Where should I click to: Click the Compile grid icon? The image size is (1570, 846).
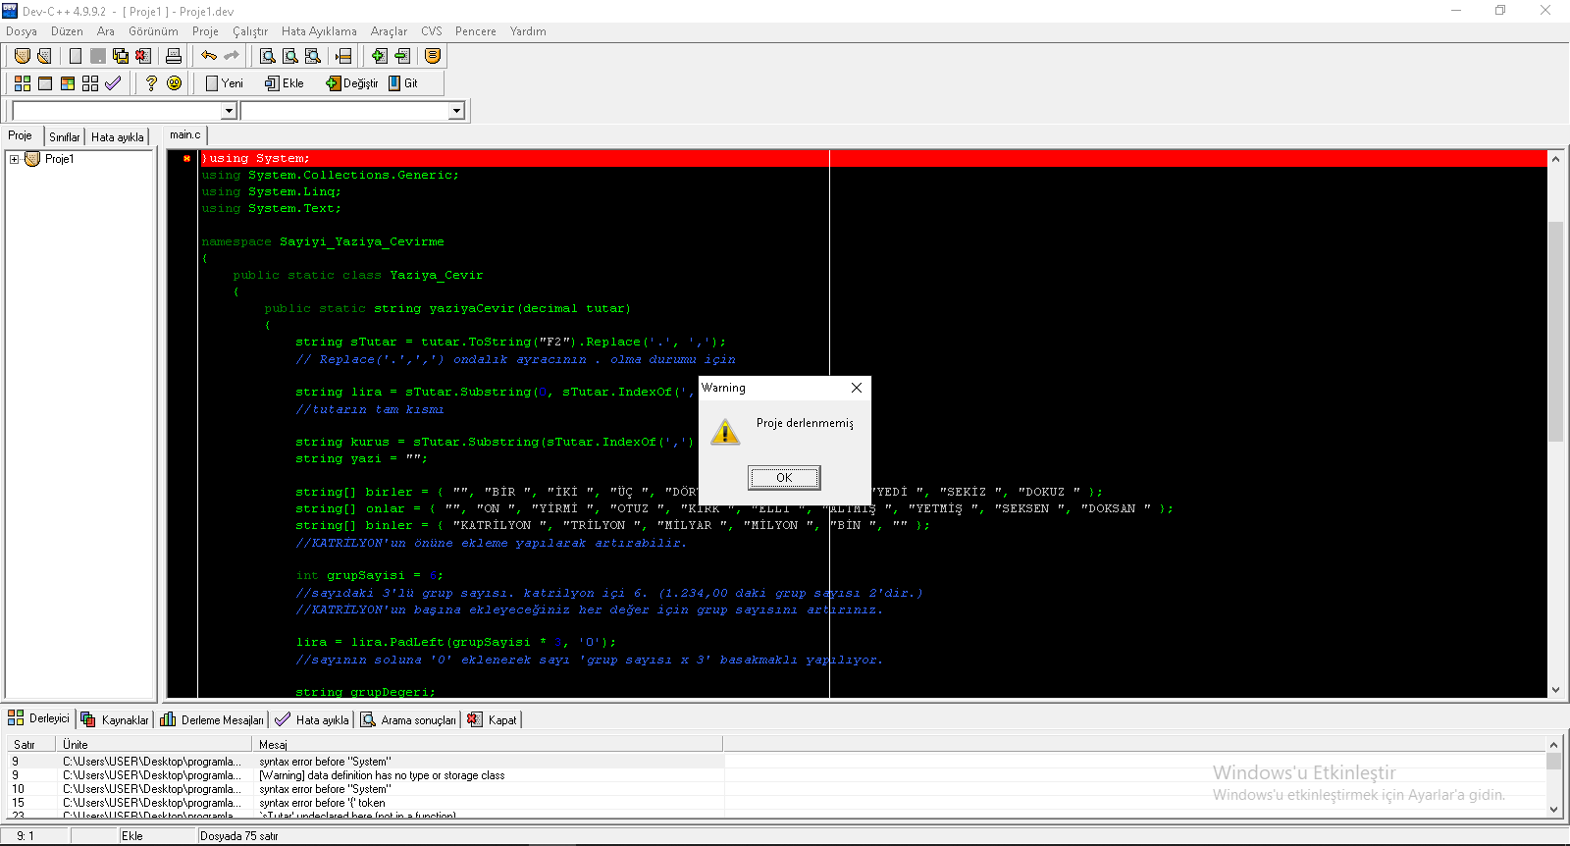point(22,83)
